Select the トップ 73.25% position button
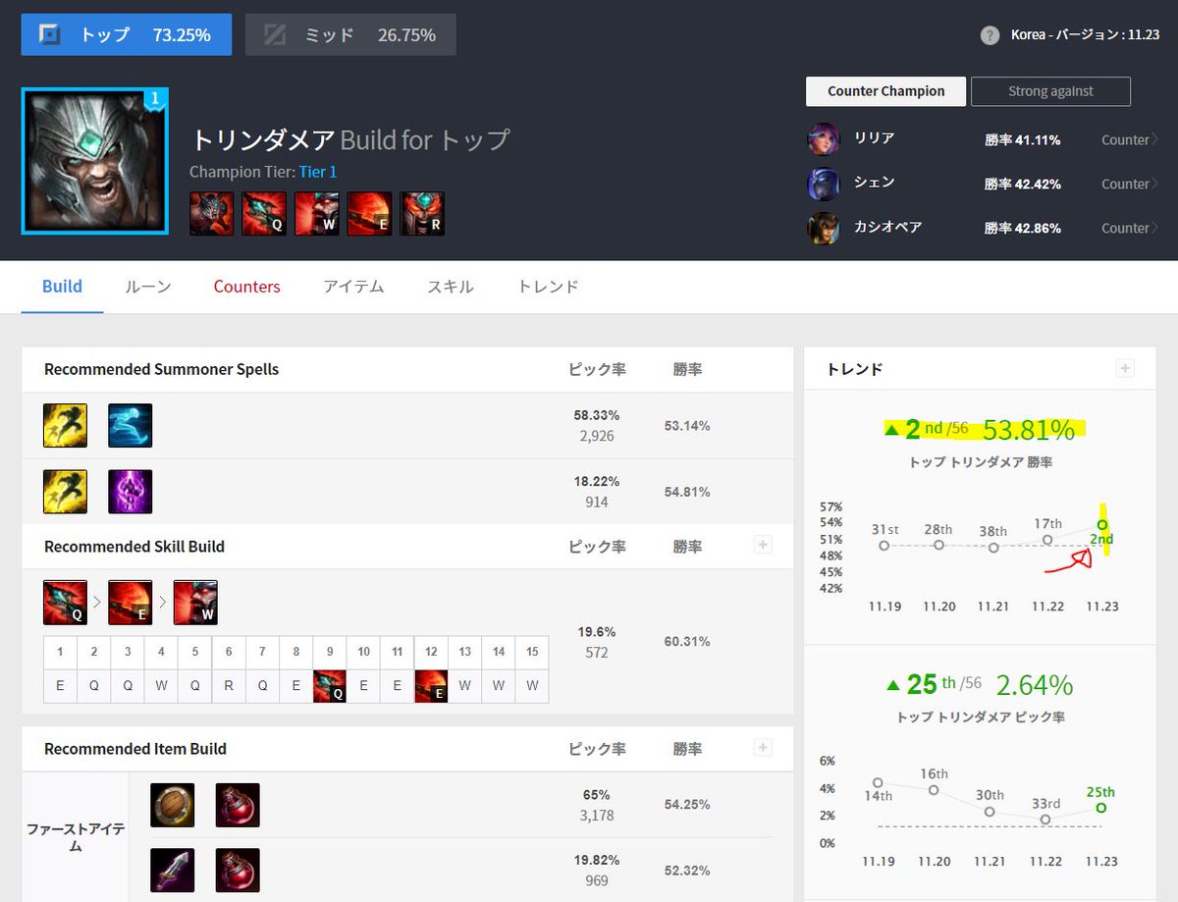The width and height of the screenshot is (1178, 902). pos(127,34)
